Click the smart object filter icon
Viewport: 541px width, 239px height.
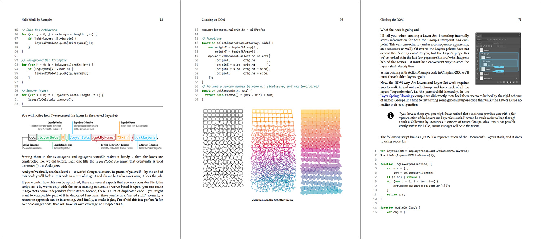tap(502, 40)
